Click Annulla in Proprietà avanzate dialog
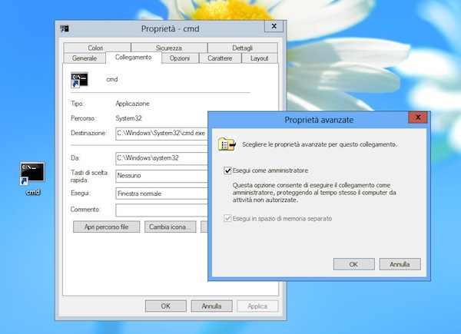461x334 pixels. coord(400,264)
